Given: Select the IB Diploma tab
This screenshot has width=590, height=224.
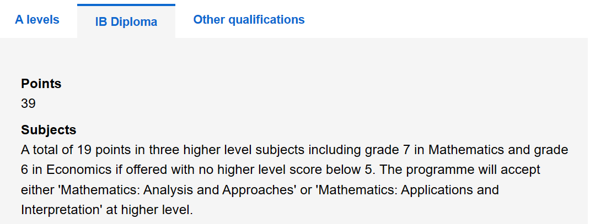Looking at the screenshot, I should [x=126, y=21].
